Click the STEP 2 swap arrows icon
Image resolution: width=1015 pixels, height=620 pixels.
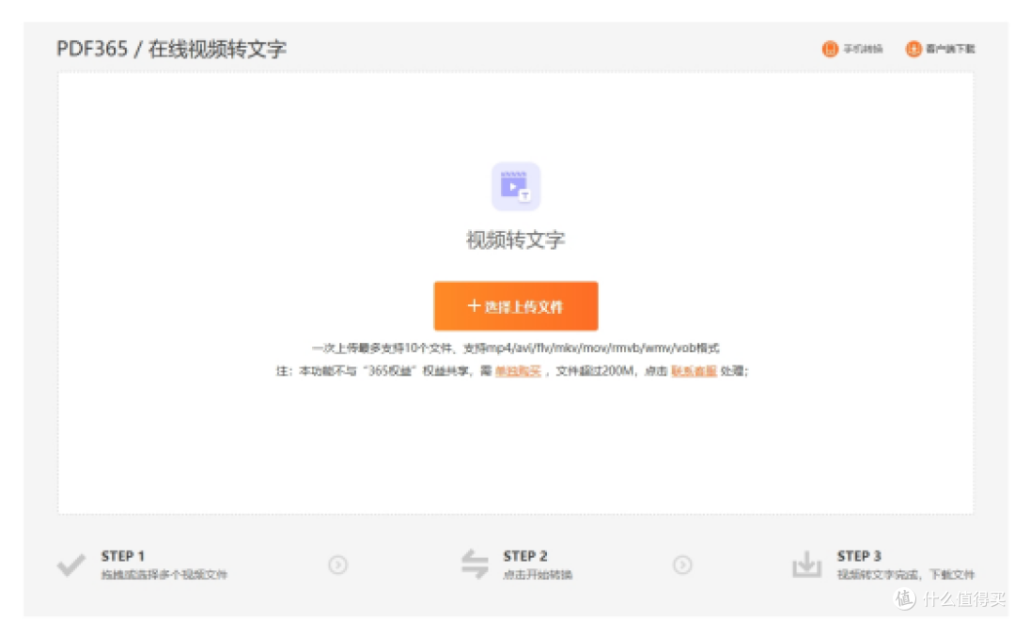click(475, 564)
